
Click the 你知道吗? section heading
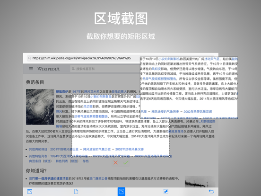coord(36,170)
